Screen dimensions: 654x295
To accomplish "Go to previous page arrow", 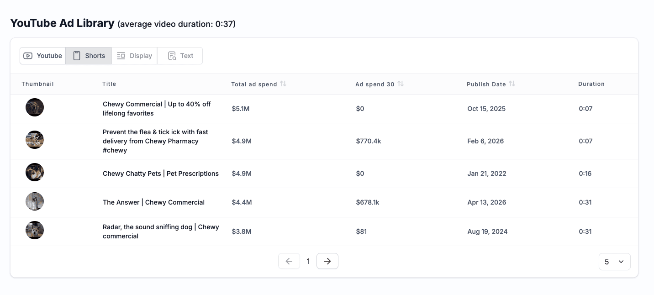I will tap(289, 261).
